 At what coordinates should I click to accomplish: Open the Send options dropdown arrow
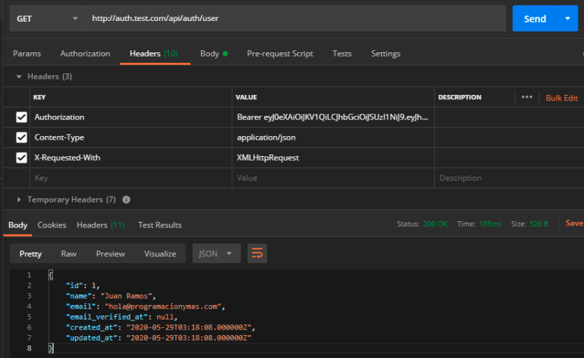(568, 19)
